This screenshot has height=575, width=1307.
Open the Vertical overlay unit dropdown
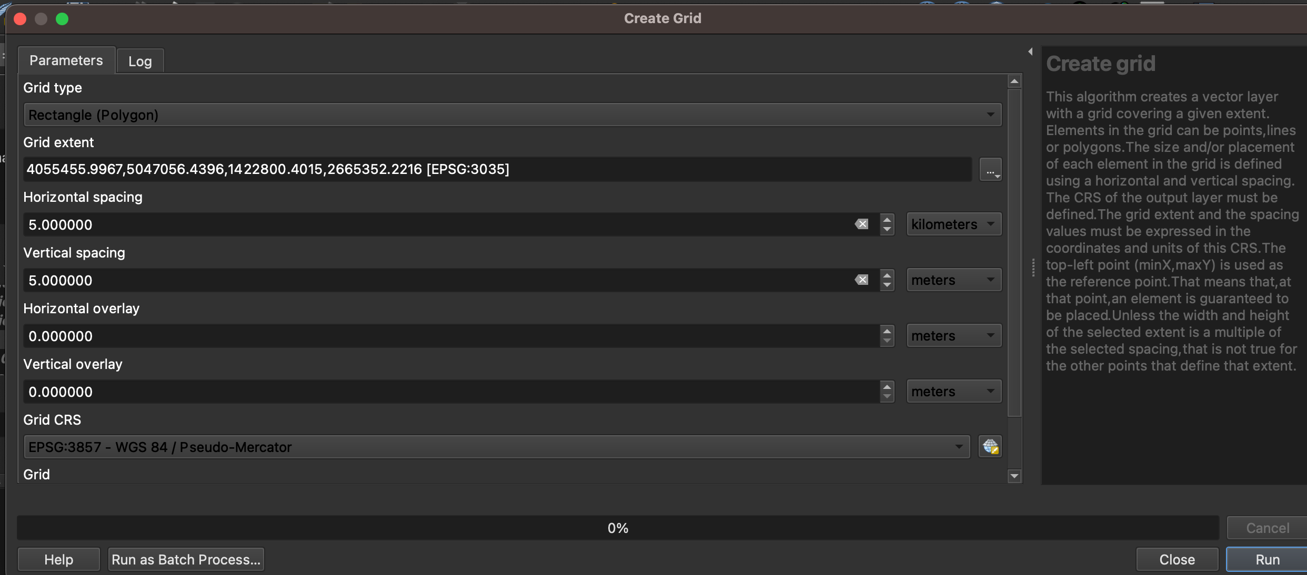click(x=954, y=392)
